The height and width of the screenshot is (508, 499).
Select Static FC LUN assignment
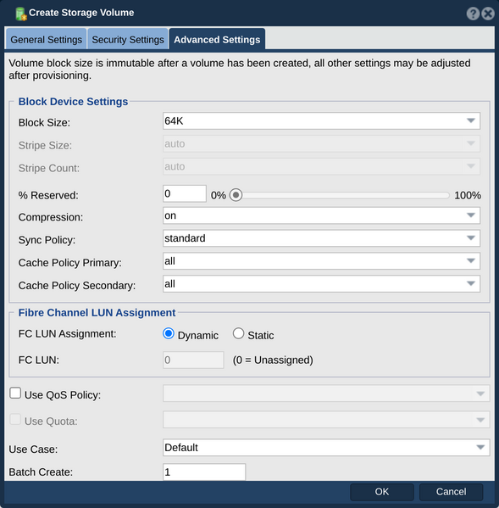tap(239, 333)
